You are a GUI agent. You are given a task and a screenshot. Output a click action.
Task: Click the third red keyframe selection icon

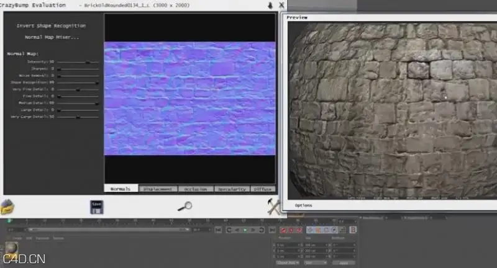[299, 230]
